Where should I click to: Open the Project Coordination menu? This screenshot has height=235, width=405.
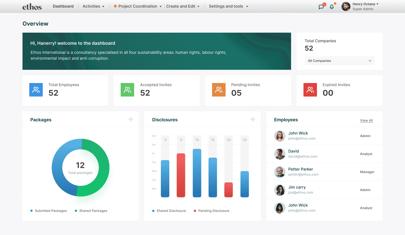(x=138, y=6)
